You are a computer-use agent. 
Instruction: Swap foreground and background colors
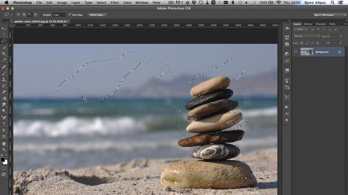click(6, 155)
